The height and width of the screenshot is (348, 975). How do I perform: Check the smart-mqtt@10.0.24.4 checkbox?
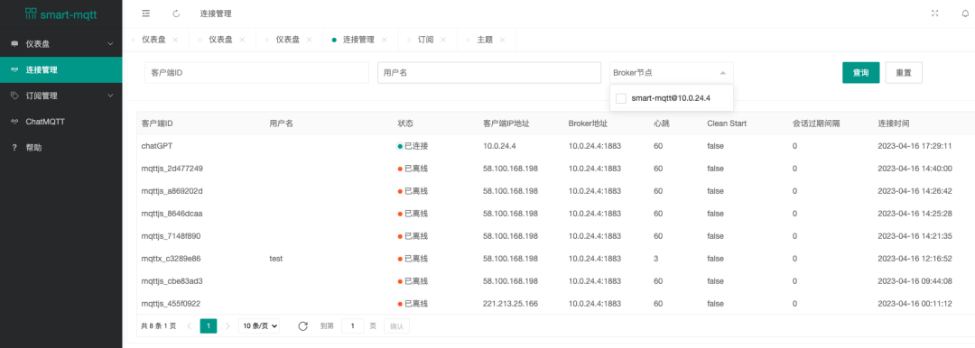coord(620,98)
